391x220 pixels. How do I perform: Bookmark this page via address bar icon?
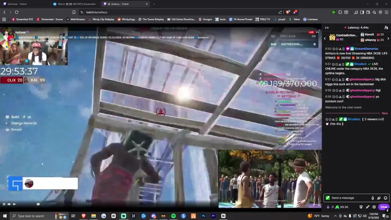[x=74, y=12]
